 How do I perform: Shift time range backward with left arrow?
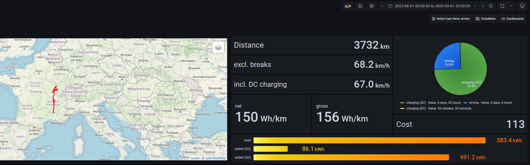[382, 6]
